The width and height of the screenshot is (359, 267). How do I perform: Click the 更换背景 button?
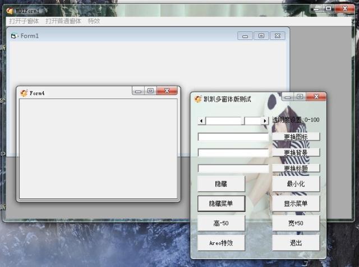tap(296, 152)
